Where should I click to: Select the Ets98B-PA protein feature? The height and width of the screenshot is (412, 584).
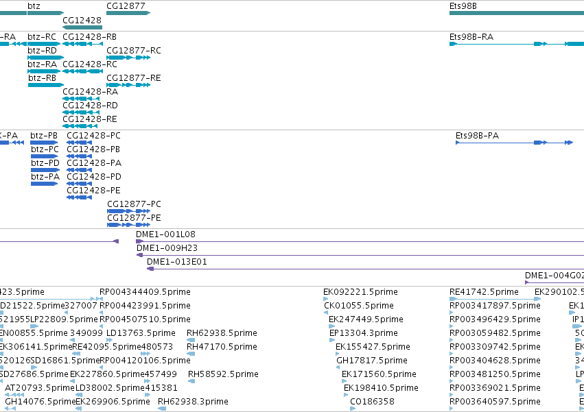pyautogui.click(x=515, y=143)
